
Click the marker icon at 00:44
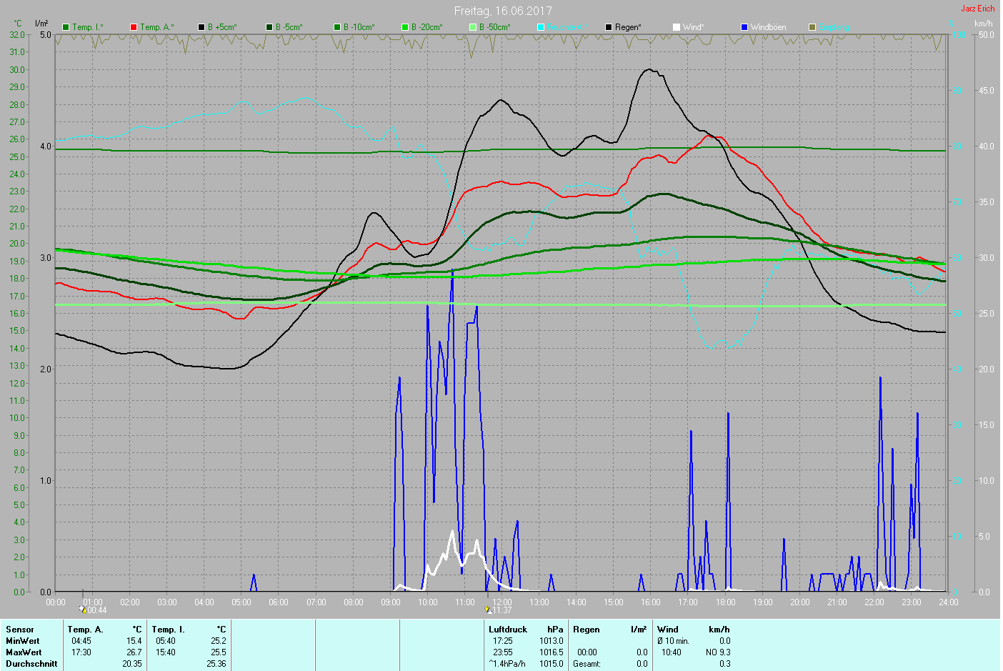pos(84,610)
